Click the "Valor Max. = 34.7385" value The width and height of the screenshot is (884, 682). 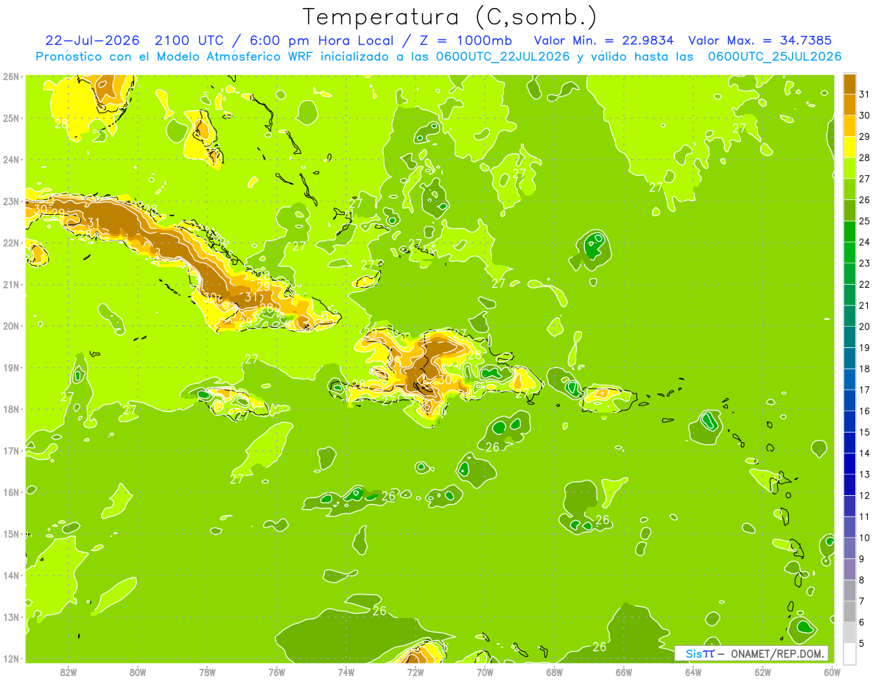[762, 40]
